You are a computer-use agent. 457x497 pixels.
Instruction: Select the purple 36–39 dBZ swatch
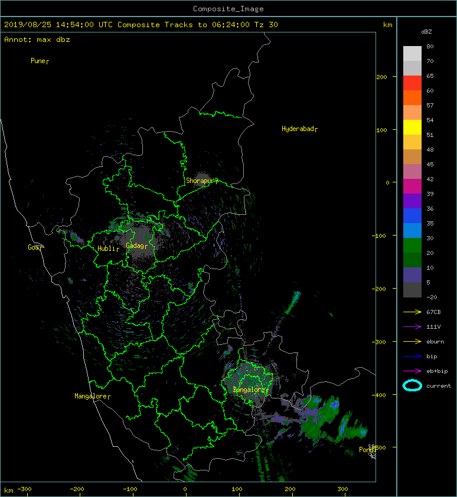412,201
